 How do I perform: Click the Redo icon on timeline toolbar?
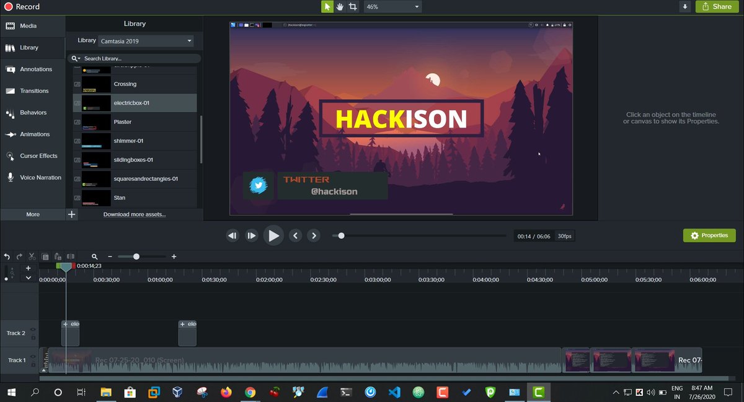pyautogui.click(x=19, y=256)
